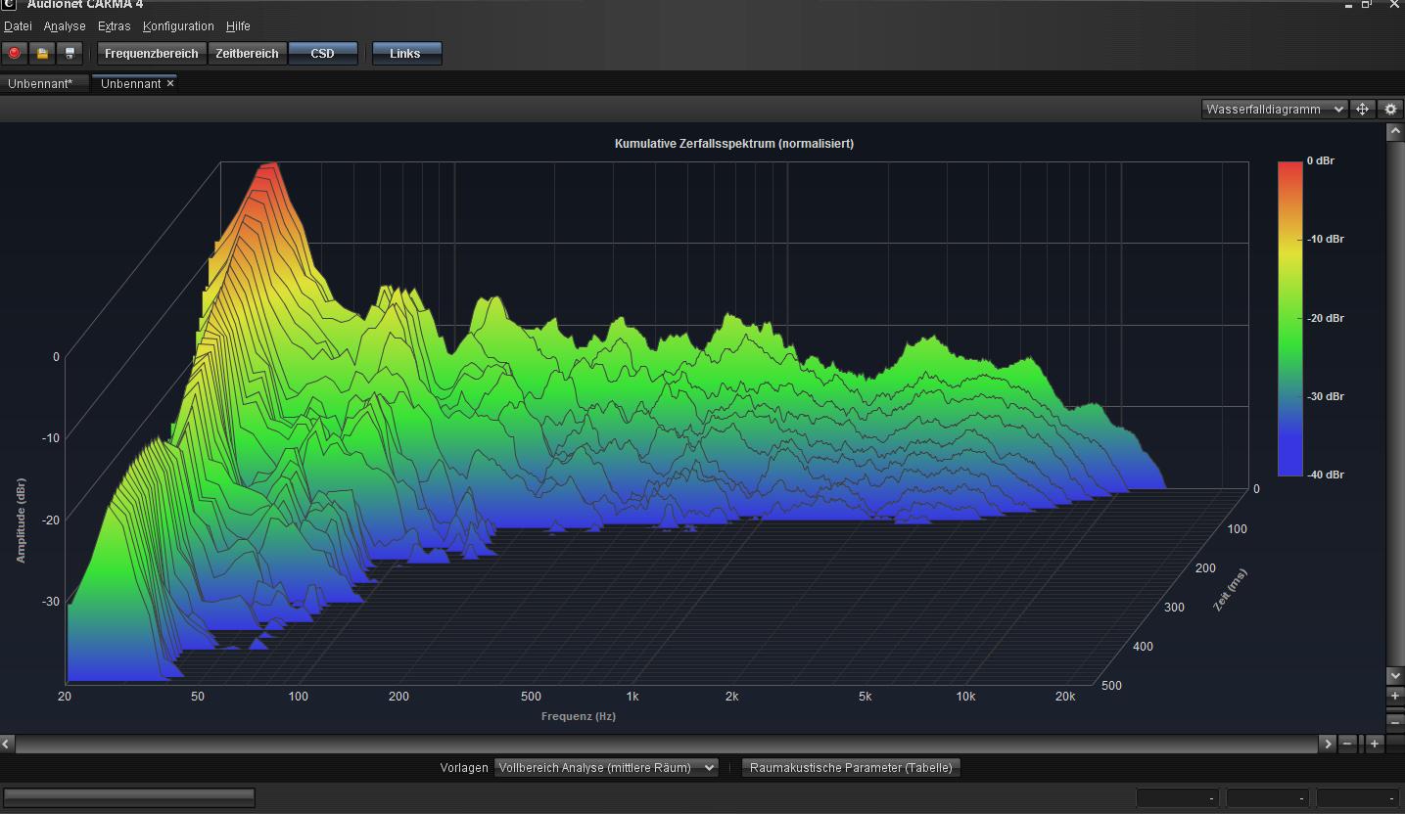Open diagram settings with the gear icon

click(1390, 110)
